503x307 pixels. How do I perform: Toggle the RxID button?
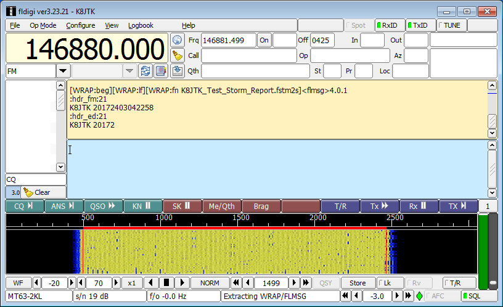388,25
